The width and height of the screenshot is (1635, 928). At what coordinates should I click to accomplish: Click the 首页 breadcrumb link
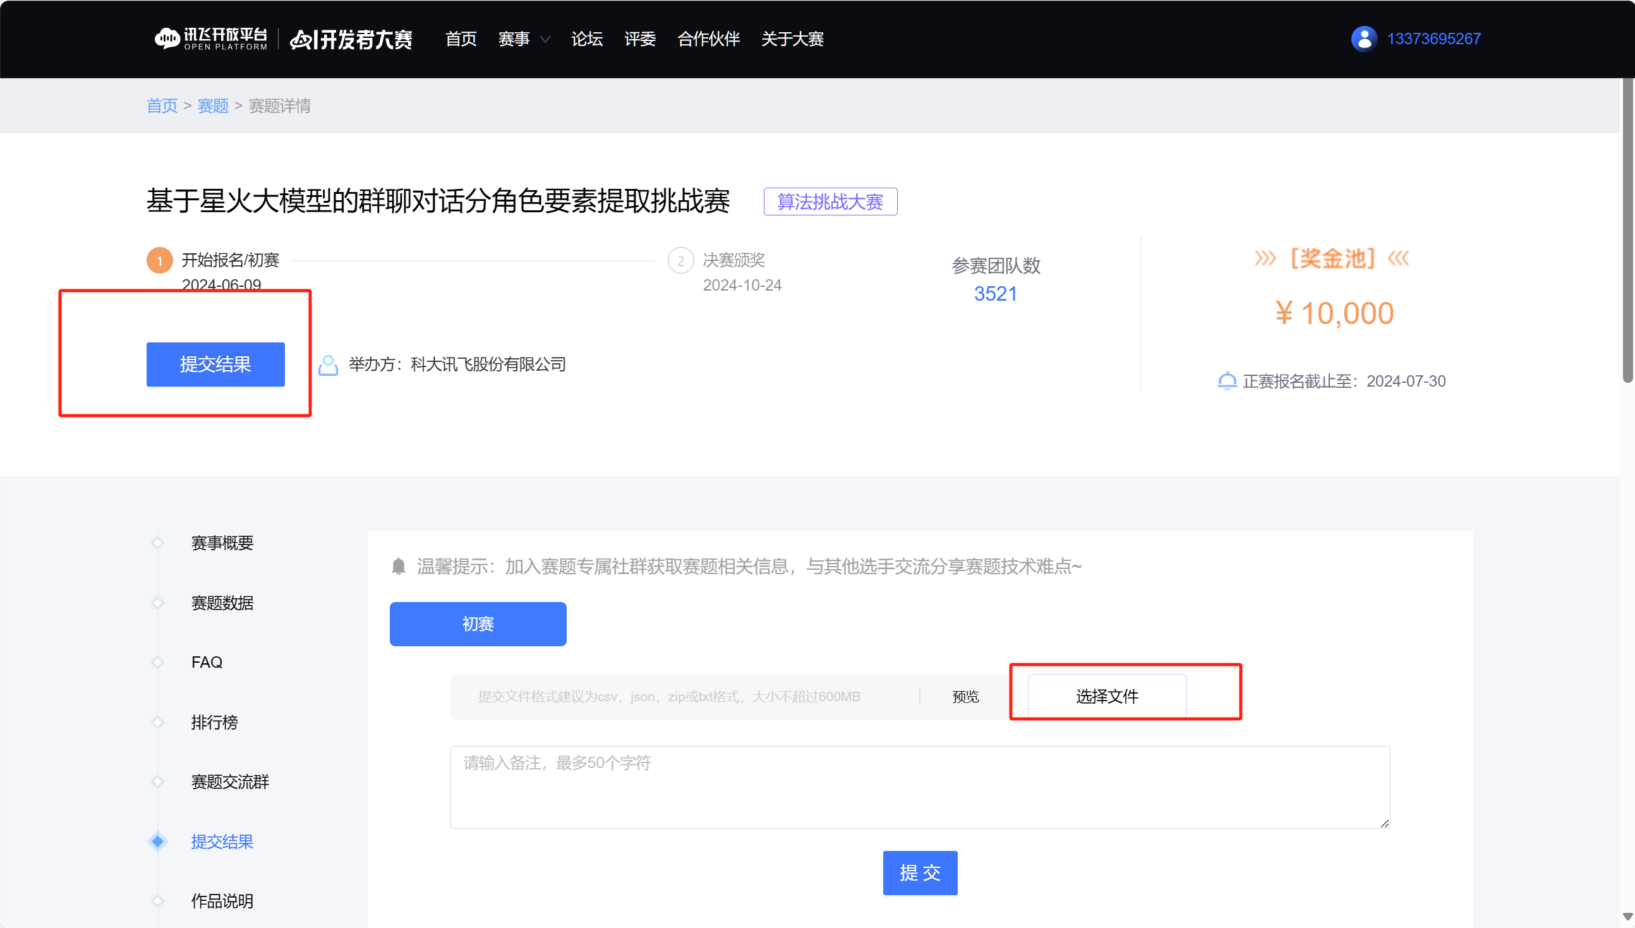[x=162, y=105]
